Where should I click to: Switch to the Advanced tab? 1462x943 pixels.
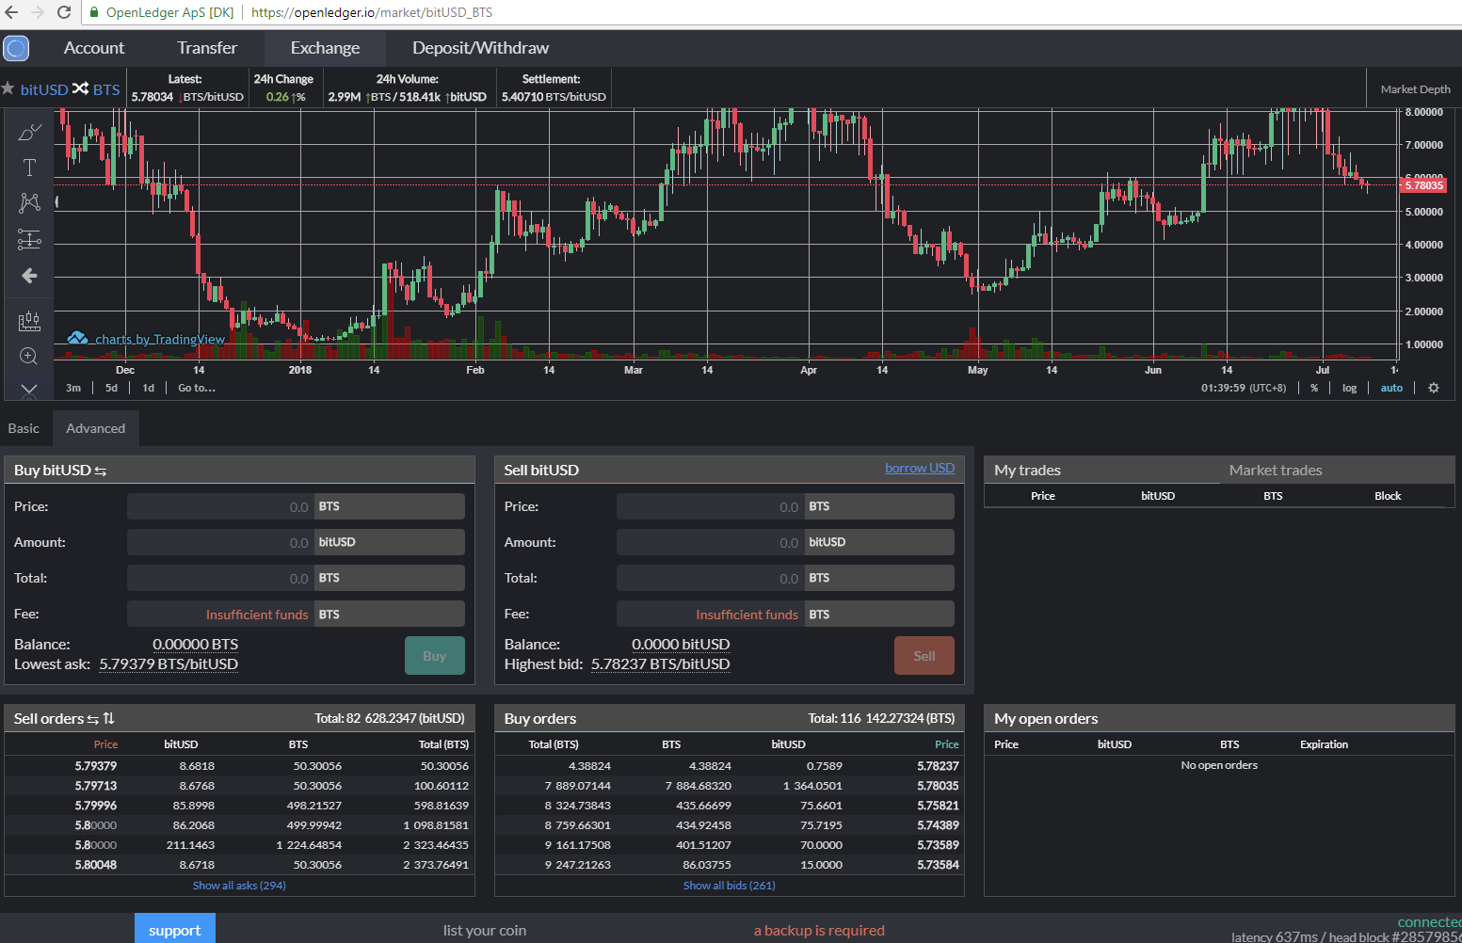96,428
